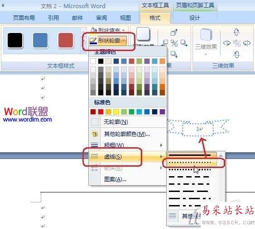
Task: Open the 形状轮廓 shape outline dropdown
Action: [108, 40]
